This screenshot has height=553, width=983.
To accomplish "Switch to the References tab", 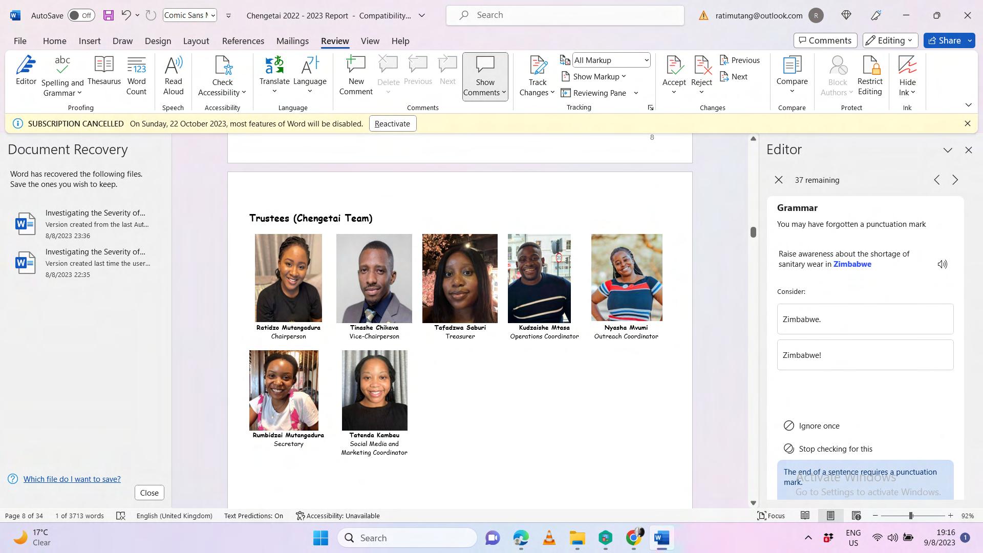I will [x=243, y=41].
